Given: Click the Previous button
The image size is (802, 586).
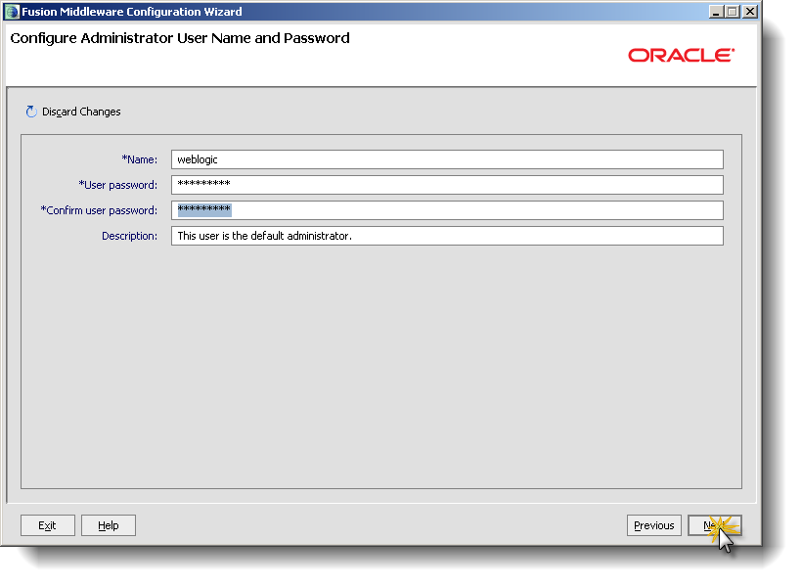Looking at the screenshot, I should click(x=653, y=525).
